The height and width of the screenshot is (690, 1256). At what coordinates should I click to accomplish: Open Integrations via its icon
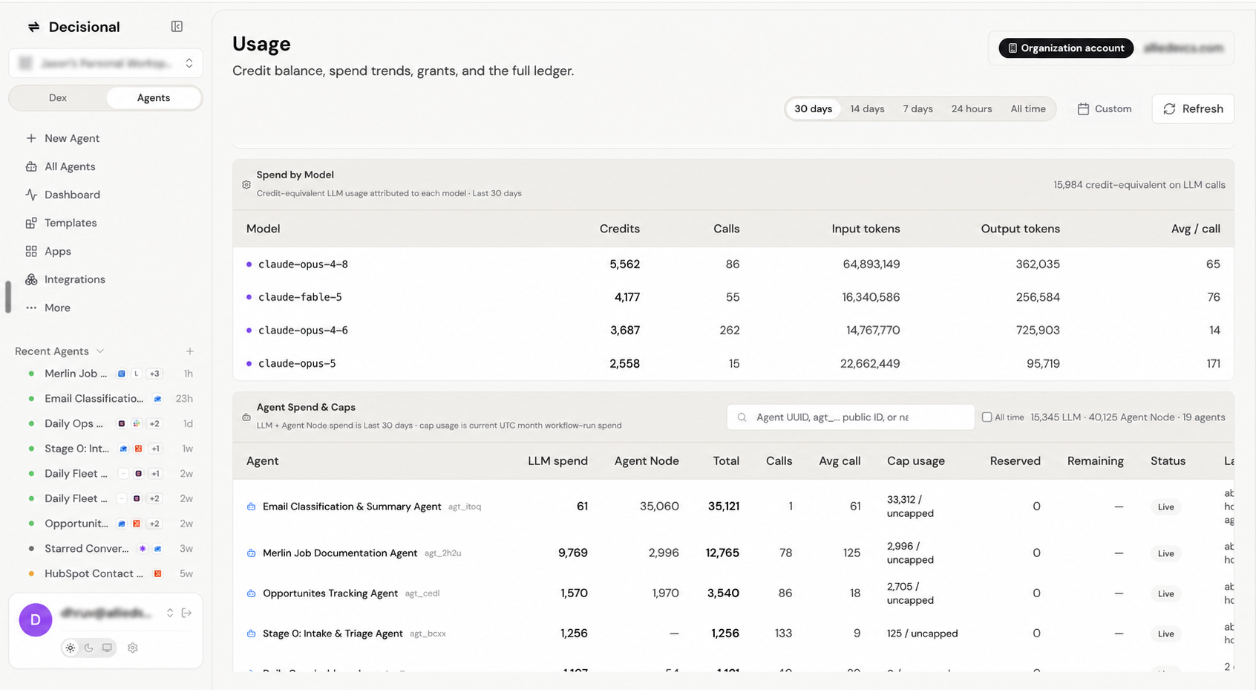tap(31, 279)
